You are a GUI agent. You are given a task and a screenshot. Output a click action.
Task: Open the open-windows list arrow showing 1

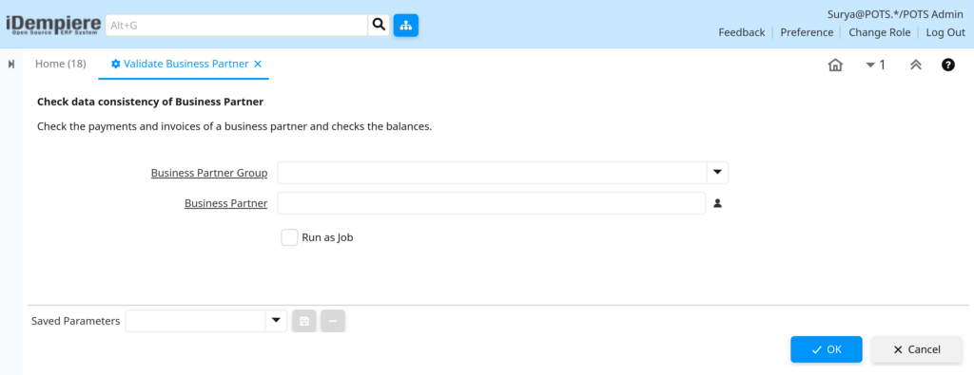(x=875, y=65)
